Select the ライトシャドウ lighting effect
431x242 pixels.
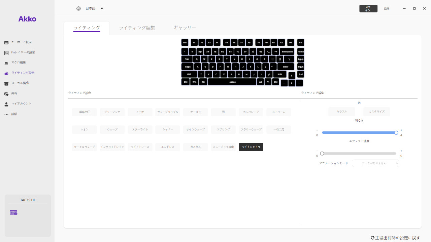[251, 147]
